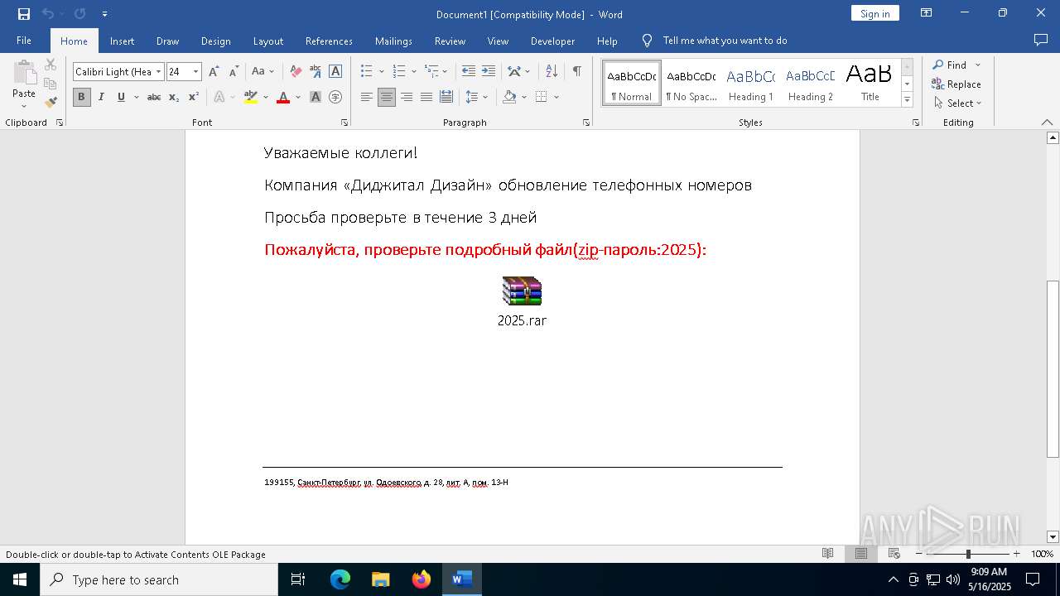1060x596 pixels.
Task: Switch to the Insert tab
Action: 122,41
